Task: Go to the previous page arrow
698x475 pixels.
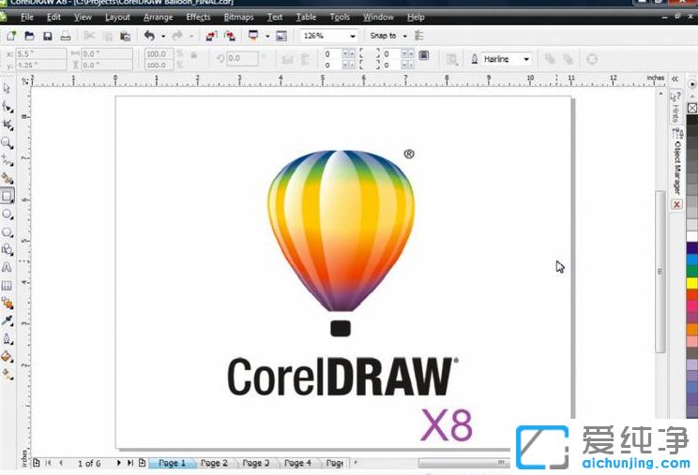Action: click(x=61, y=463)
